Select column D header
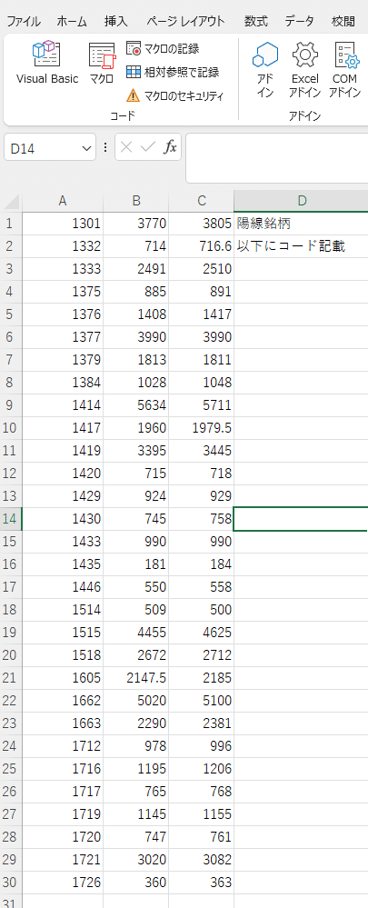Screen dimensions: 368x908 pyautogui.click(x=301, y=201)
